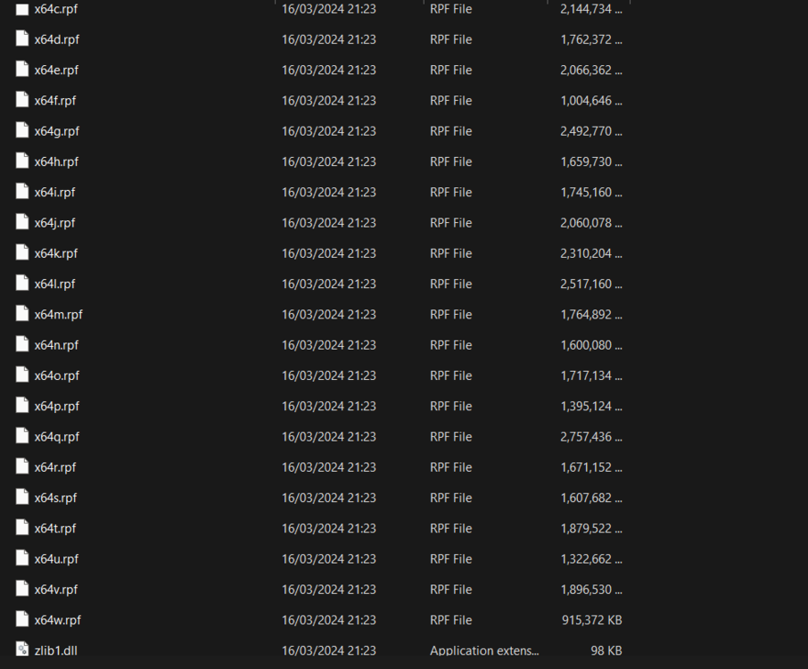This screenshot has width=808, height=669.
Task: Click the x64j.rpf file name
Action: pyautogui.click(x=54, y=223)
